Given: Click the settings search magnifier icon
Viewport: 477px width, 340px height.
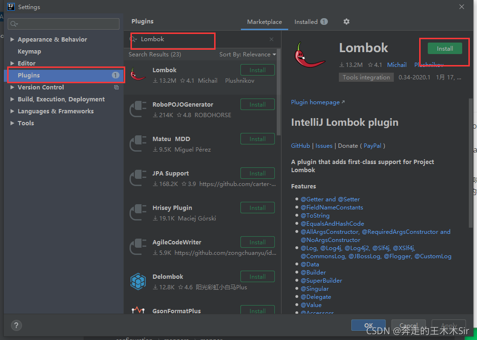Looking at the screenshot, I should click(x=14, y=24).
